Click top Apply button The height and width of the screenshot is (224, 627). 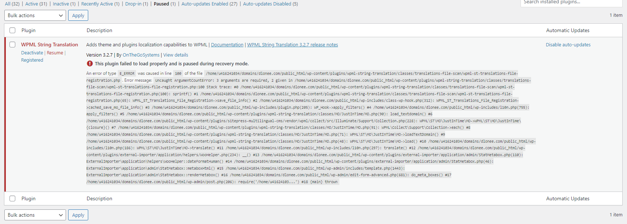coord(78,15)
